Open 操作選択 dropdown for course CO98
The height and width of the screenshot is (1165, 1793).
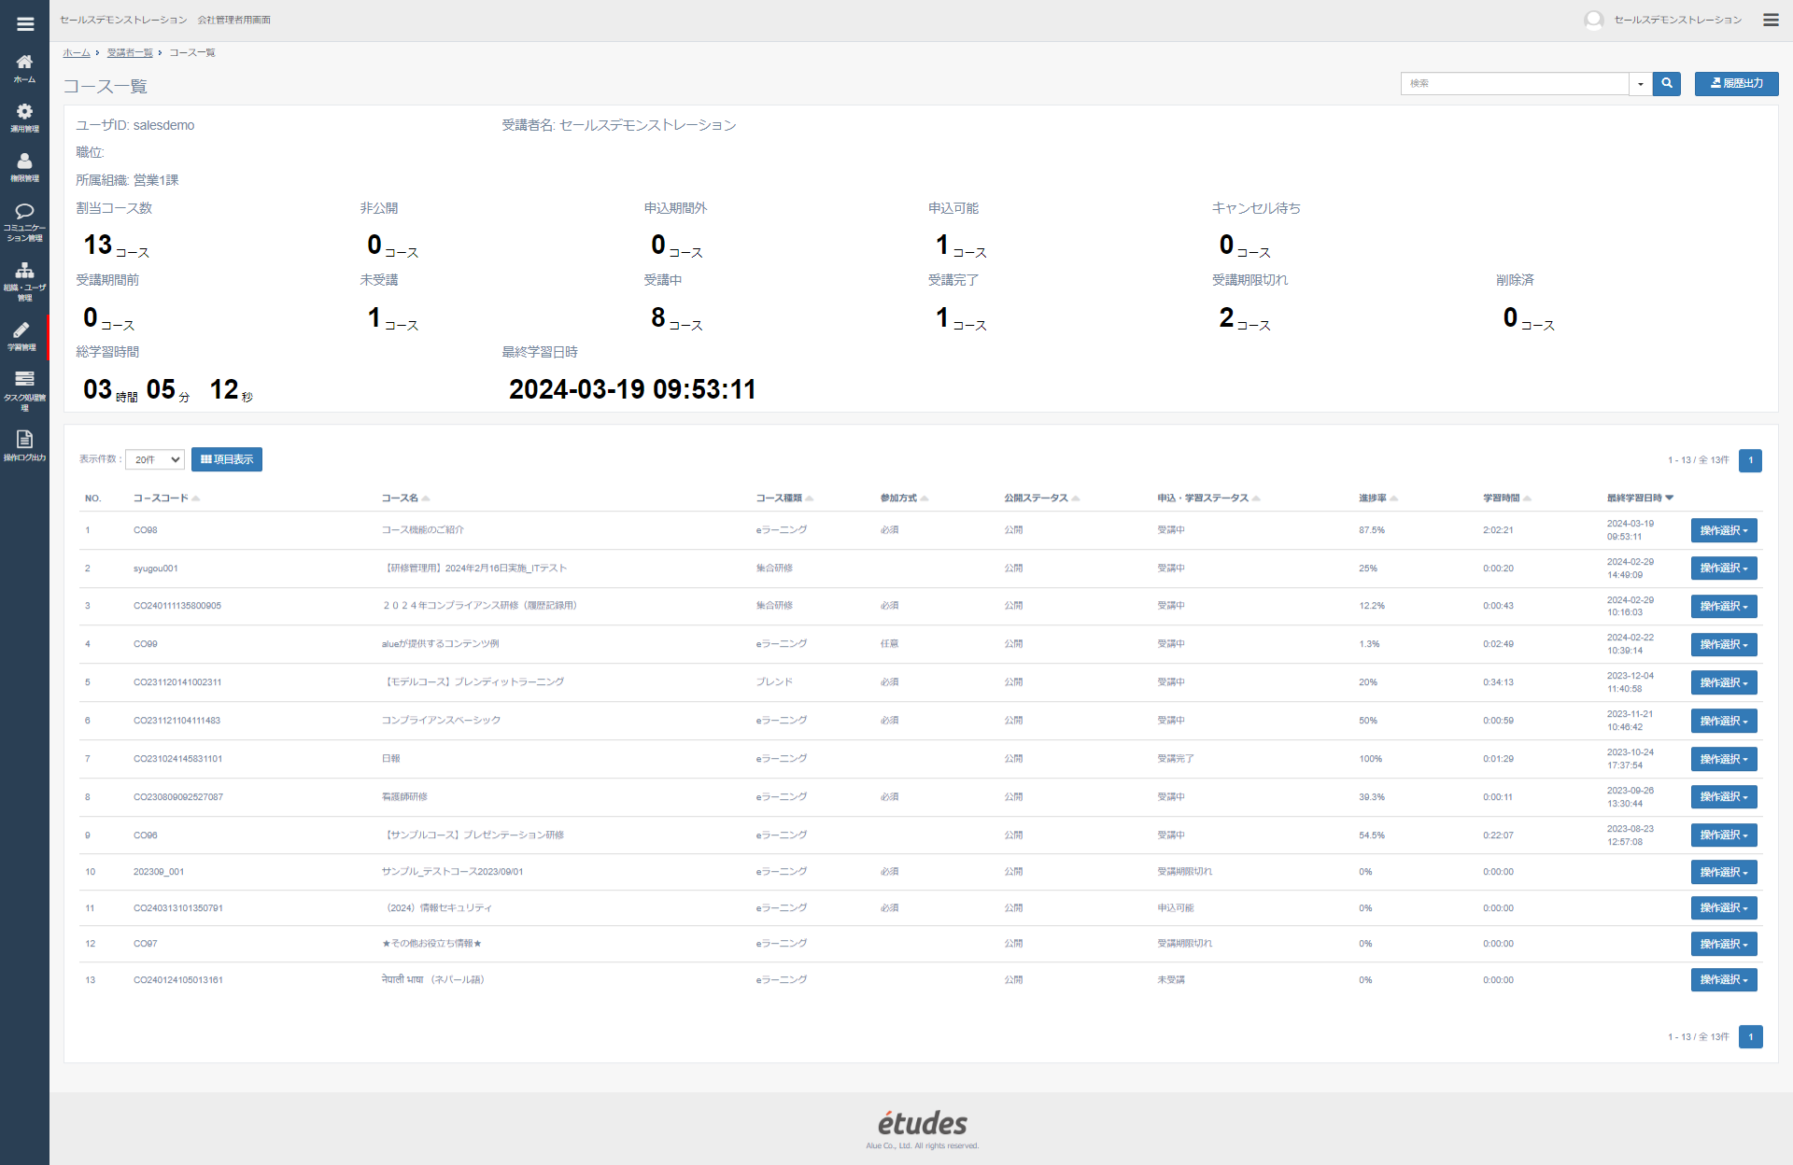coord(1724,530)
